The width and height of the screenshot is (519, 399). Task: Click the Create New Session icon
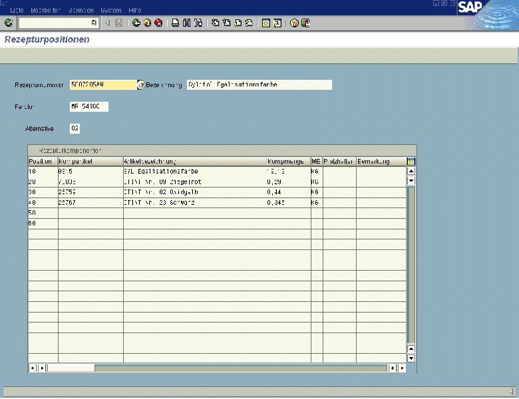266,23
